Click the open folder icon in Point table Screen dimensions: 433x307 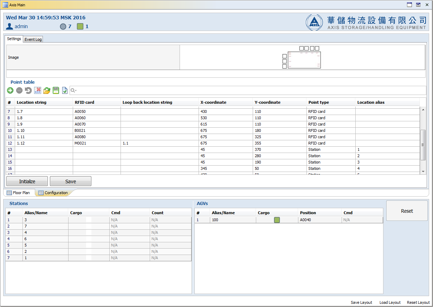click(47, 90)
